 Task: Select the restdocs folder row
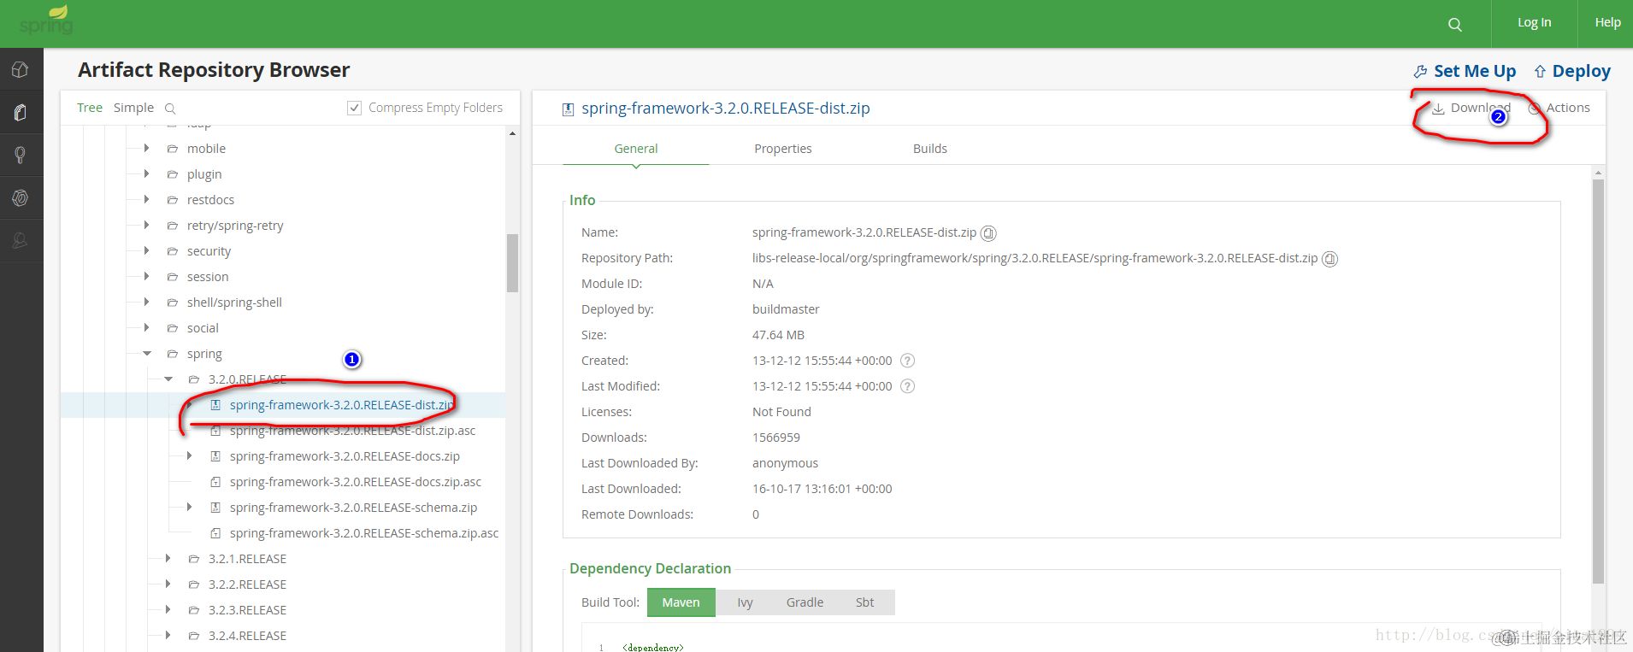tap(210, 200)
